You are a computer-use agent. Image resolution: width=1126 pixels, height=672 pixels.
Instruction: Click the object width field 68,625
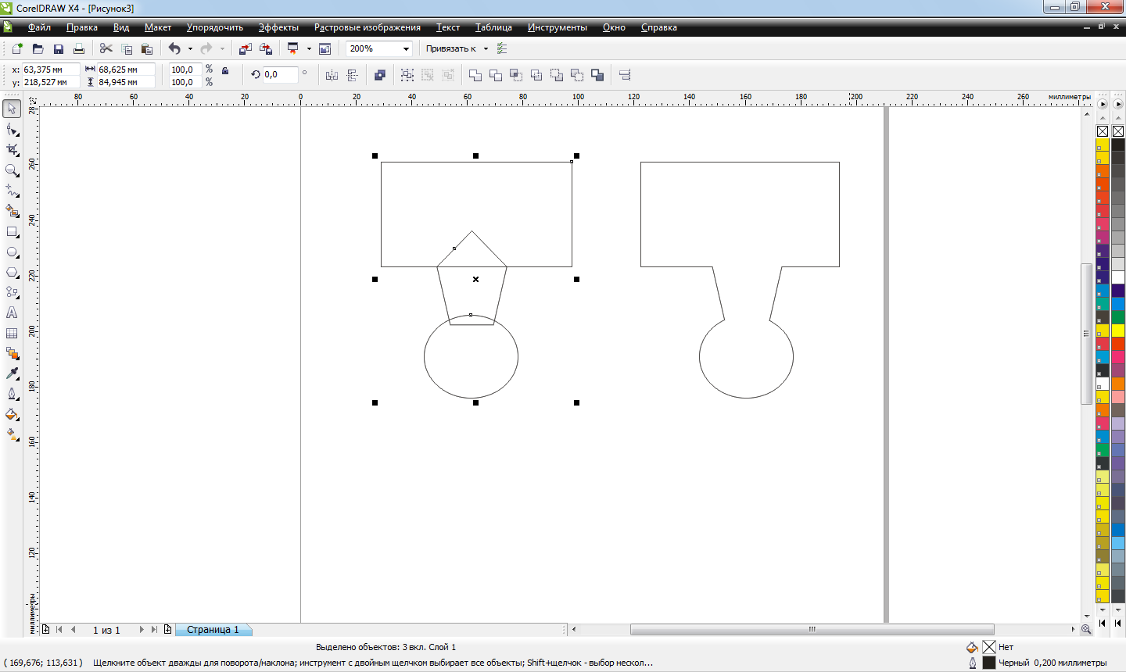pos(125,70)
